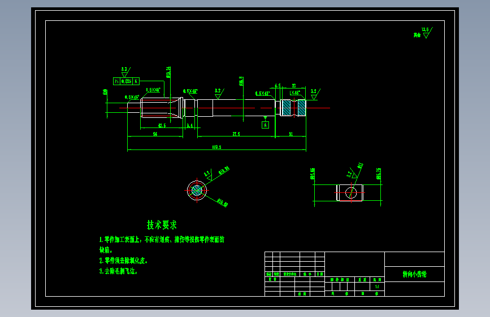Screen dimensions: 490x317
Task: Select the 转向小齿轮 title block text
Action: [x=414, y=274]
